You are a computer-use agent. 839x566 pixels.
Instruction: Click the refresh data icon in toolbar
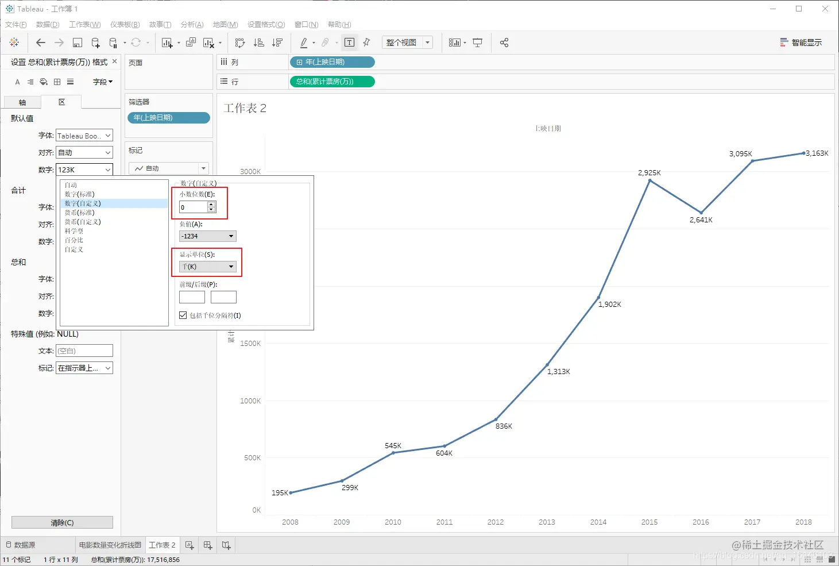[x=136, y=43]
